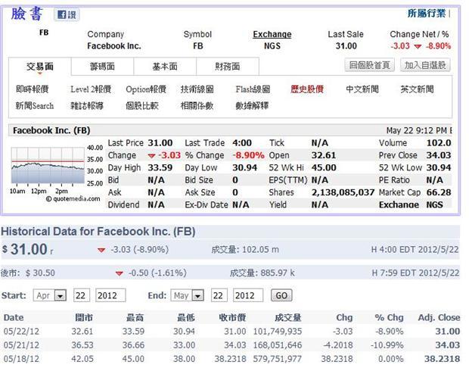Click the 52 Wk Hi value 45.00
The width and height of the screenshot is (469, 368).
coord(324,167)
